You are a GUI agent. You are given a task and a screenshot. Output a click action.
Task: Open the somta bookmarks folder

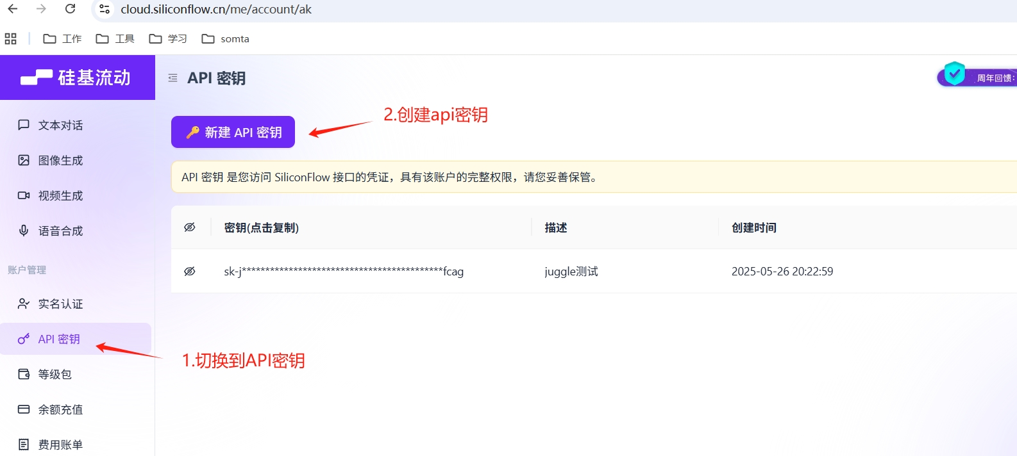226,39
